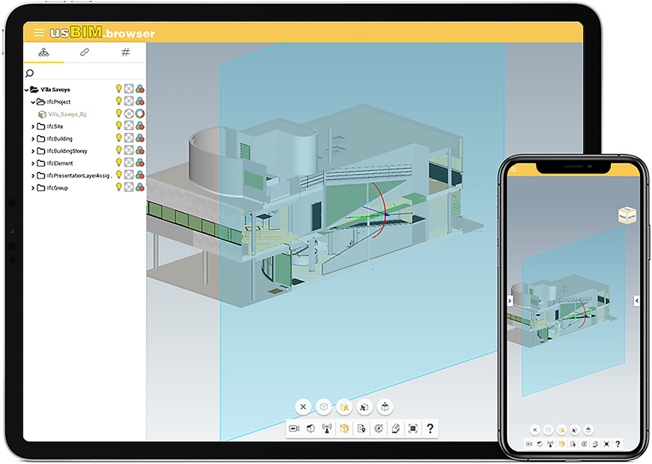Expand the IfcGroup folder node
Screen dimensions: 652x464
coord(32,188)
